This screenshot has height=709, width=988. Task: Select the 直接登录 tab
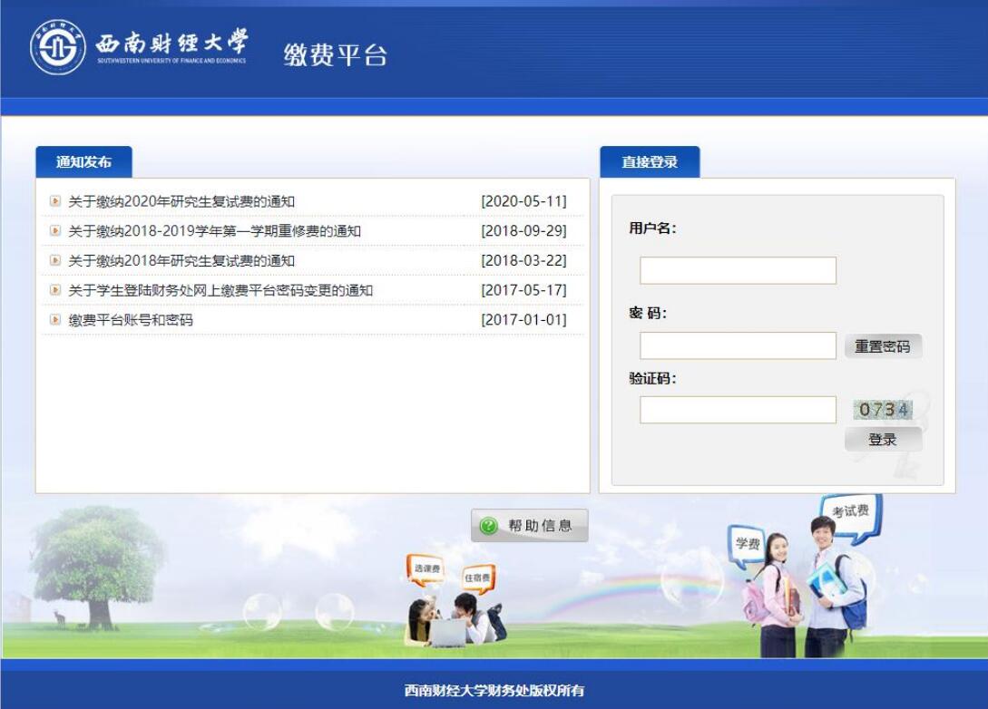tap(650, 162)
